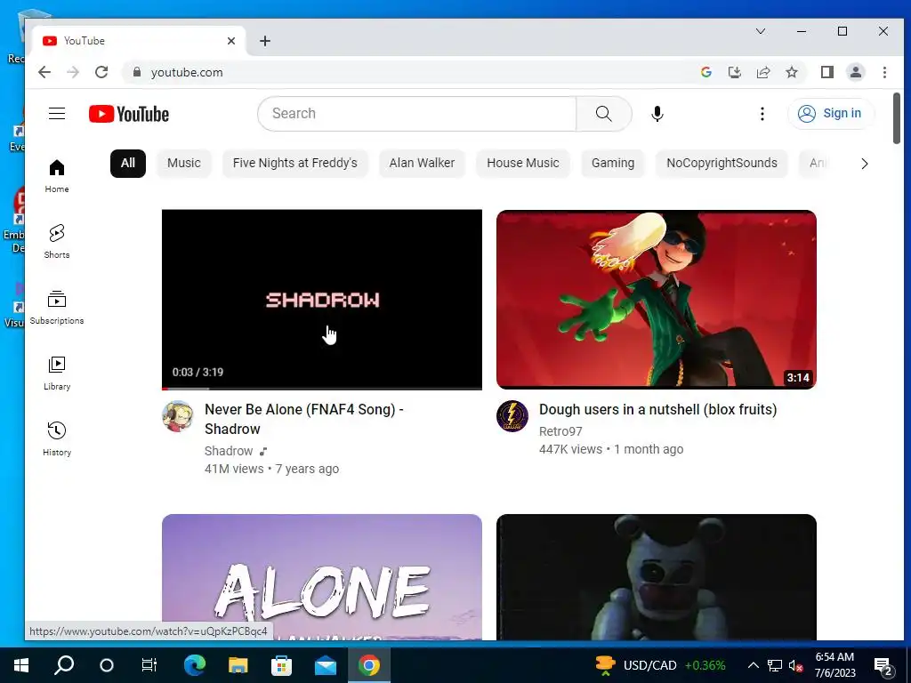Open Microsoft Store from taskbar
This screenshot has height=683, width=911.
coord(282,665)
